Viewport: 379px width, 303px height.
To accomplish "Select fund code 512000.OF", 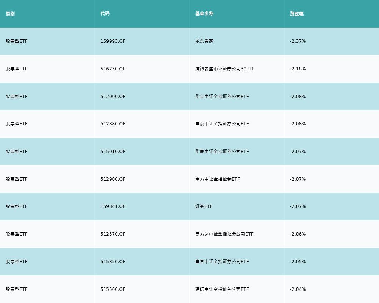I will 113,97.
